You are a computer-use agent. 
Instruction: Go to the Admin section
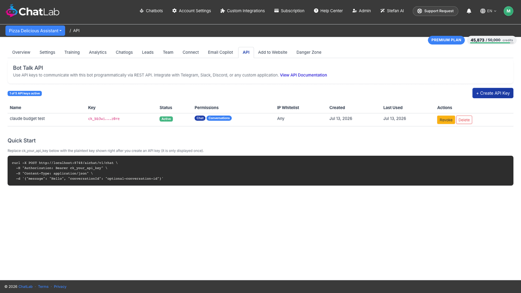(362, 11)
